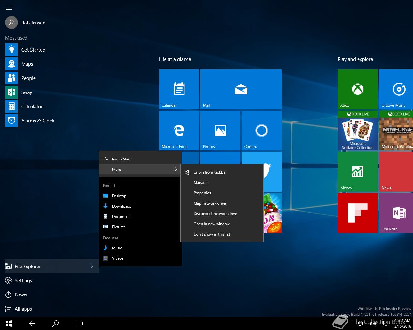The height and width of the screenshot is (330, 413).
Task: Open the Money tile
Action: [358, 172]
